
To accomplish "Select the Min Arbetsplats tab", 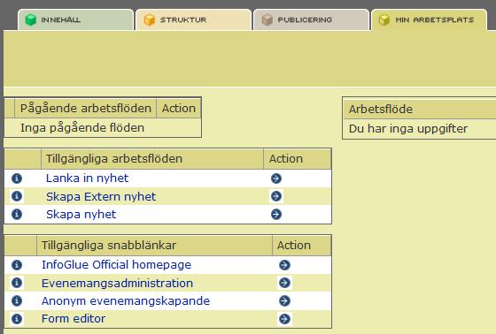I will 429,20.
